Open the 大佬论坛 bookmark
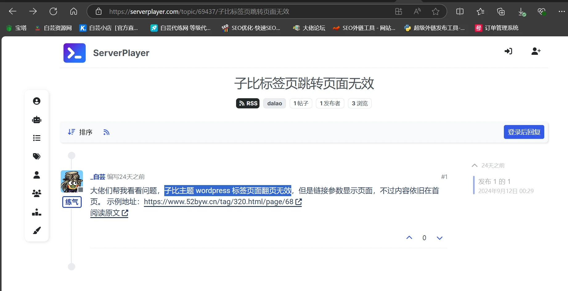This screenshot has height=291, width=568. coord(309,28)
